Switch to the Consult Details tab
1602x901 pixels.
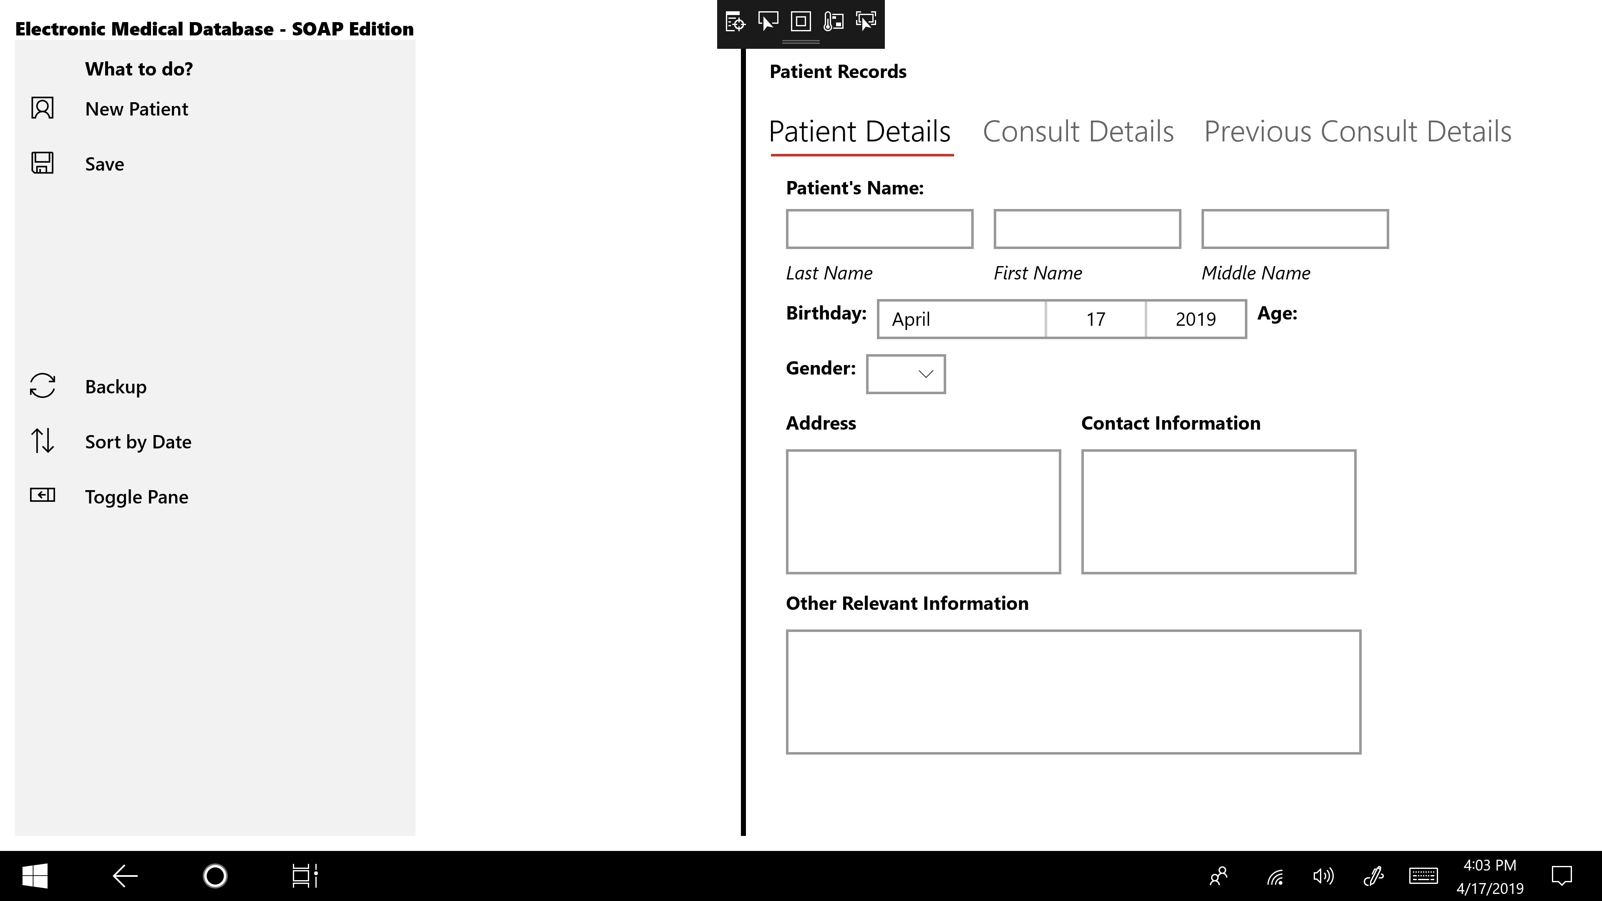(1078, 132)
